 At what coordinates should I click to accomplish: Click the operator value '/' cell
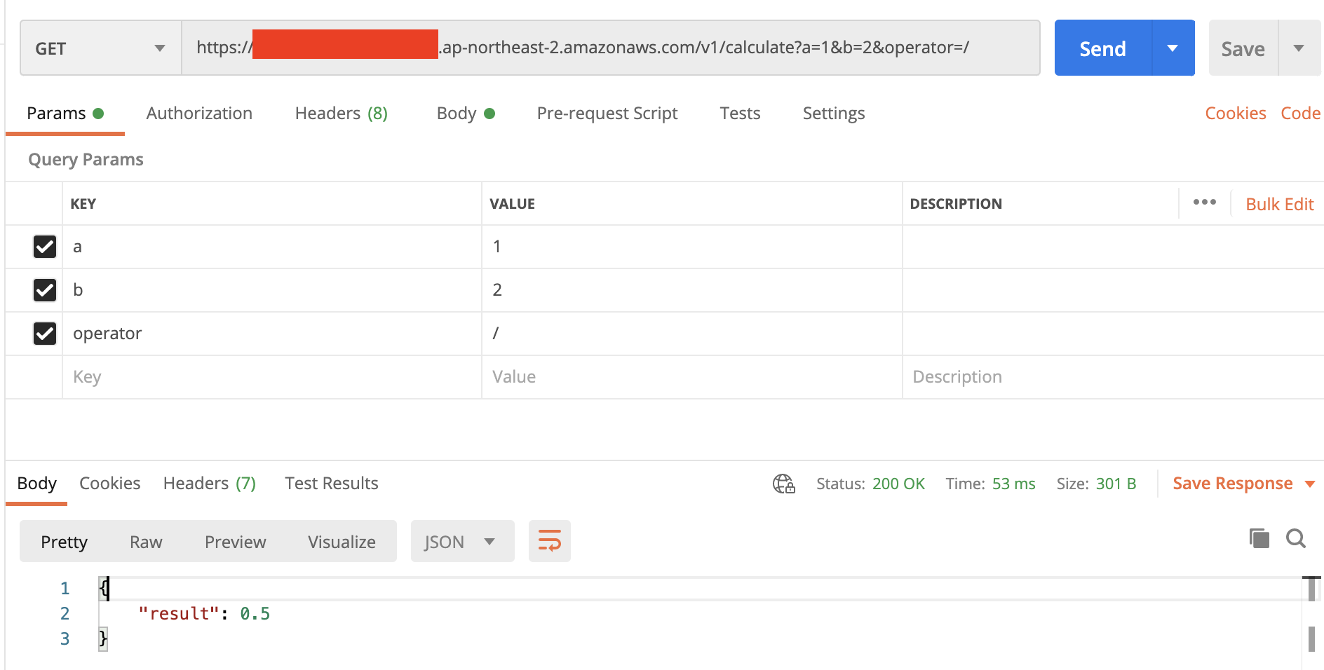[x=691, y=334]
